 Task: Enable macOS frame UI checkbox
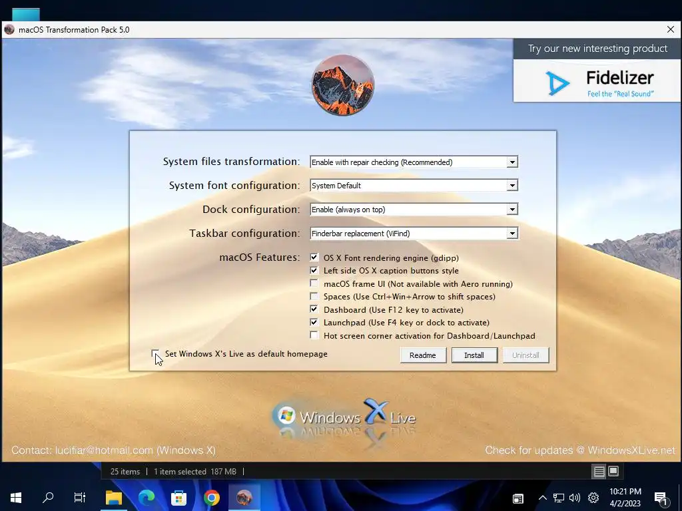pos(314,283)
